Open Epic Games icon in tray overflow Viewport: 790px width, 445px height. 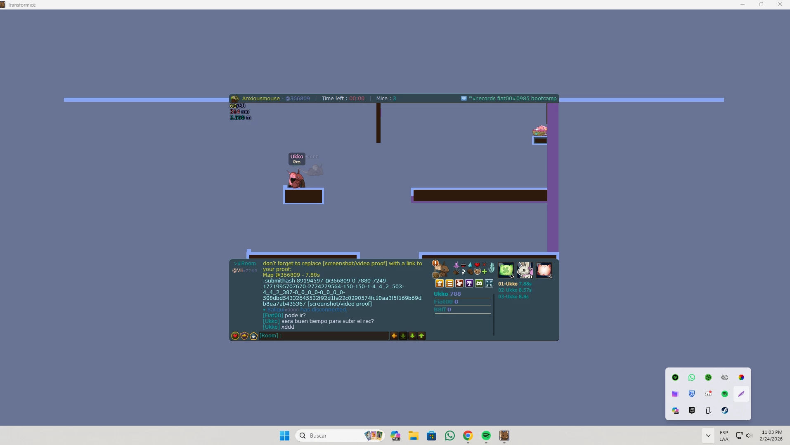(x=692, y=410)
